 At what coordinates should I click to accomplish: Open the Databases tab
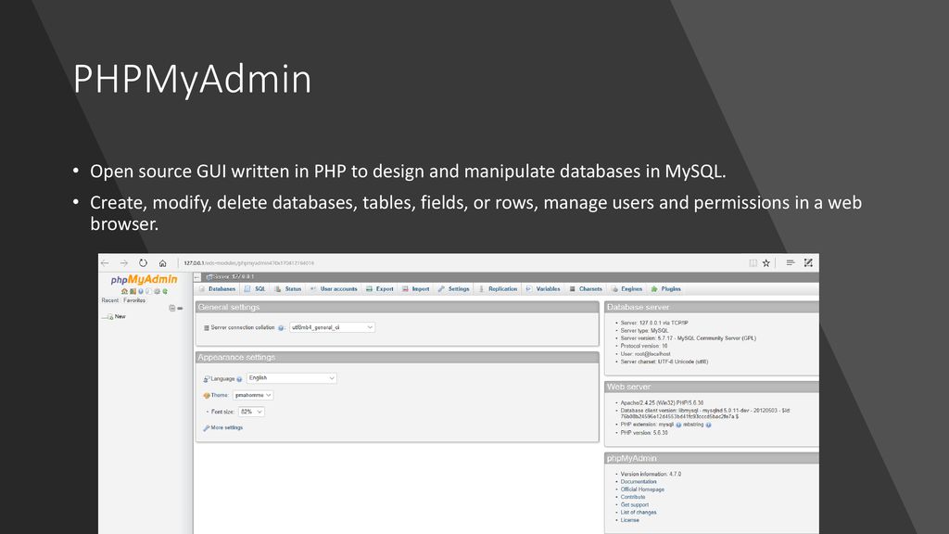pyautogui.click(x=217, y=289)
